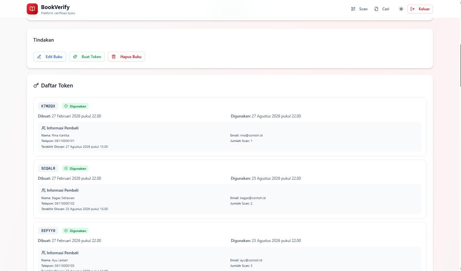Click the email bagas@contoh.id
Screen dimensions: 461x271
[253, 198]
